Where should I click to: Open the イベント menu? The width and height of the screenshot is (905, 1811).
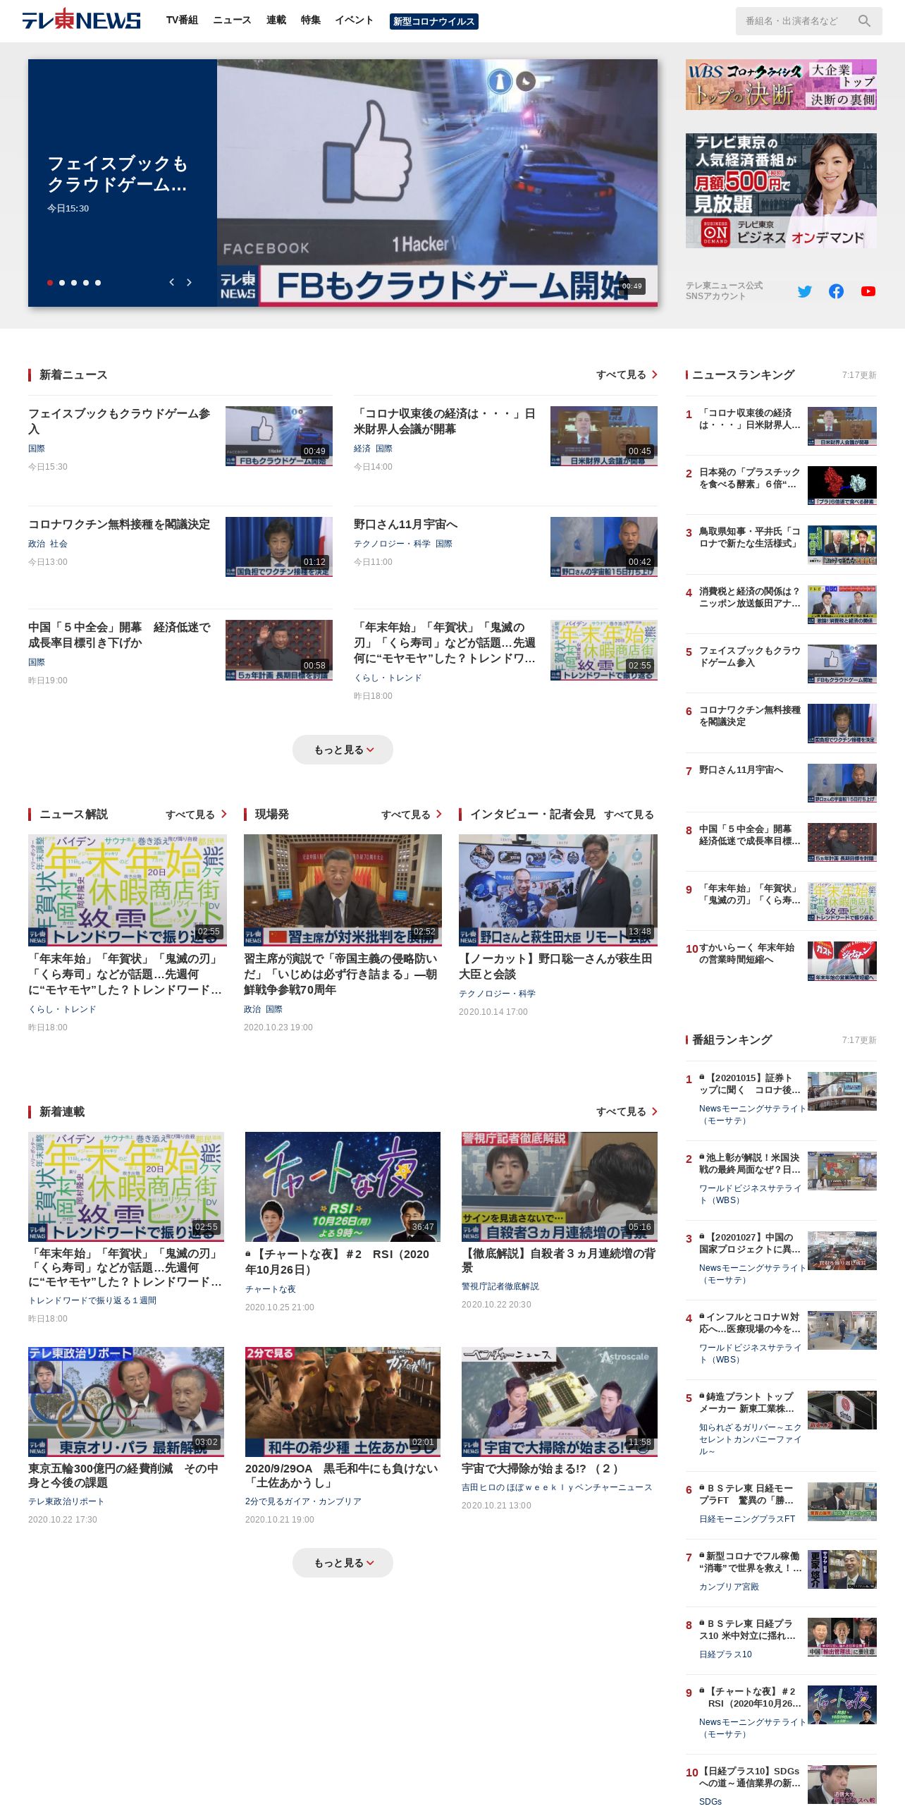354,20
